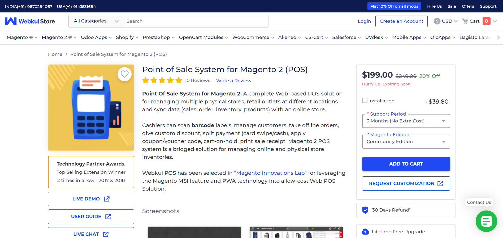Click the USD dollar currency icon
Image resolution: width=503 pixels, height=238 pixels.
coord(437,21)
